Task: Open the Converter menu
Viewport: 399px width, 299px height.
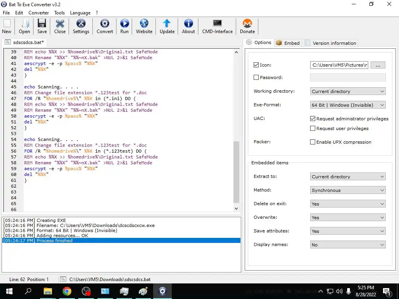Action: pos(39,13)
